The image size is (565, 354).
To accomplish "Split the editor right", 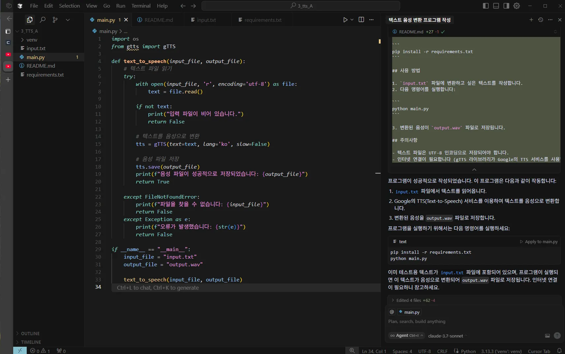I will (x=361, y=20).
